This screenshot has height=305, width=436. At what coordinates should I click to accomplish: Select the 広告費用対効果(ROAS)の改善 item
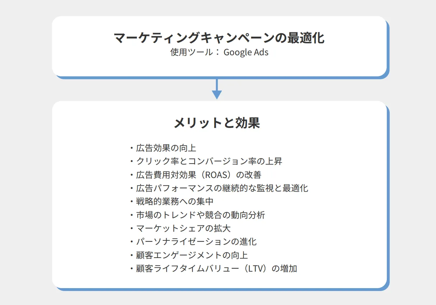195,175
